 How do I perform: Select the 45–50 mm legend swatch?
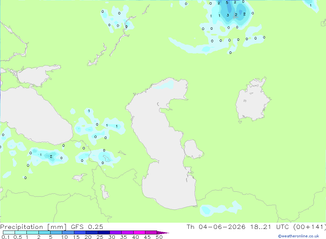151,232
